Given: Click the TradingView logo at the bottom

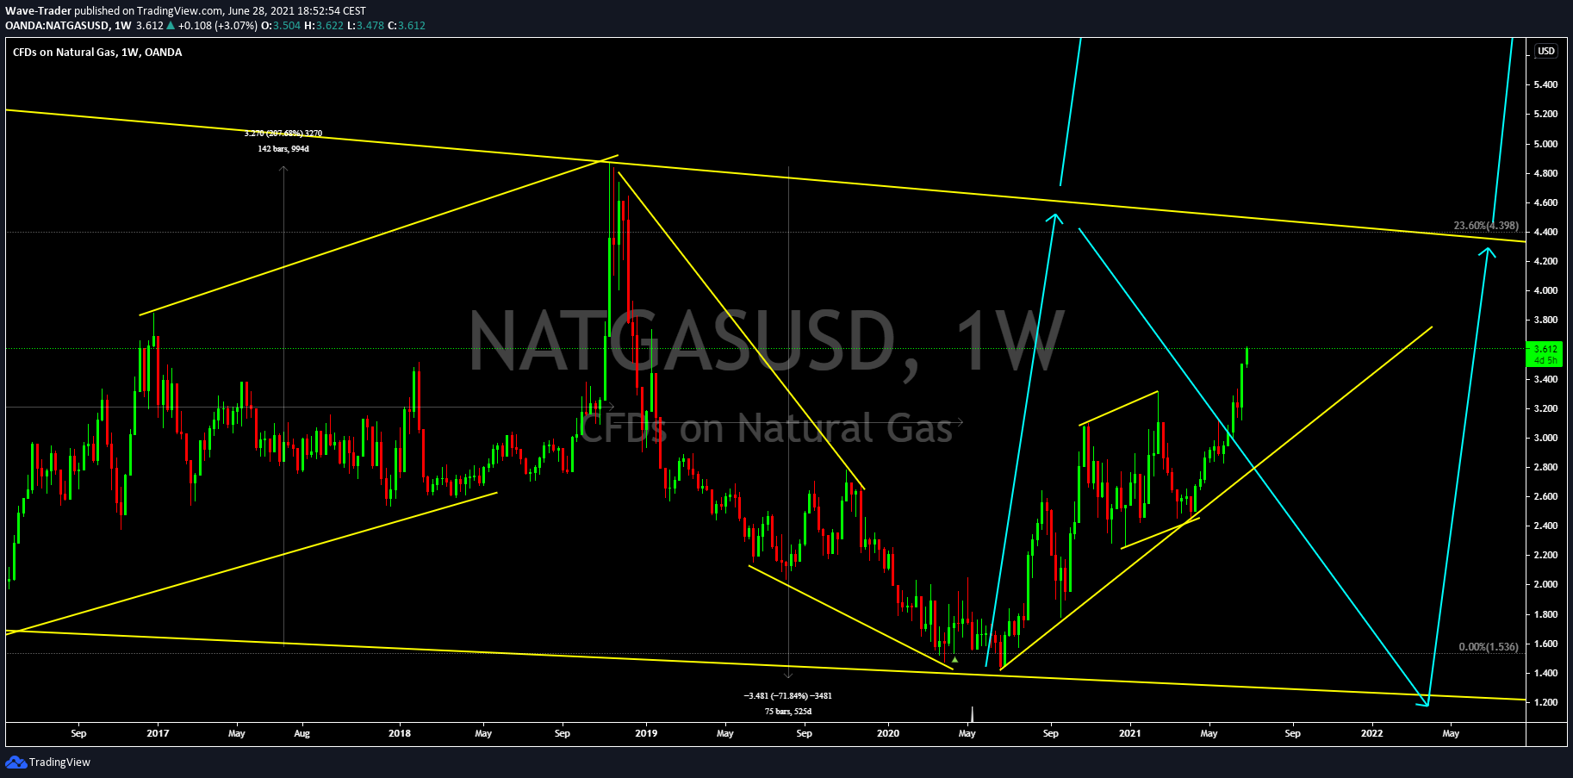Looking at the screenshot, I should pyautogui.click(x=47, y=762).
